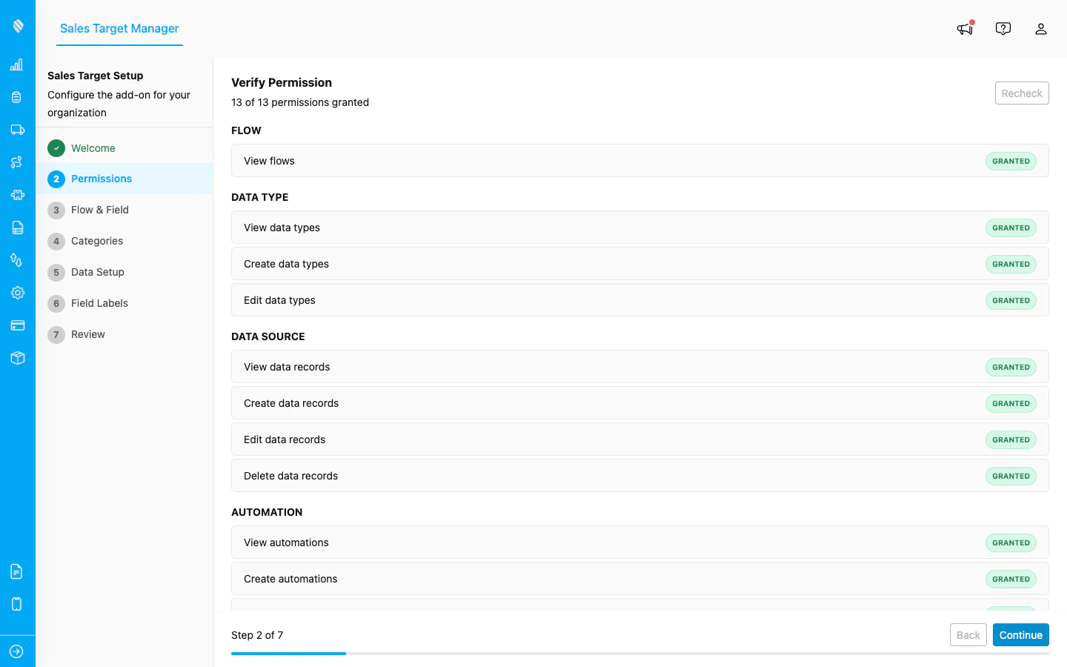Click the logout arrow at sidebar bottom
Screen dimensions: 1067x667
pyautogui.click(x=17, y=651)
